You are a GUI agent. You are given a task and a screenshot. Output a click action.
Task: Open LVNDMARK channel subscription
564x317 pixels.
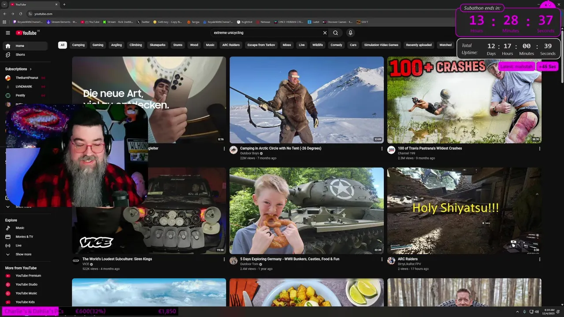[x=25, y=87]
